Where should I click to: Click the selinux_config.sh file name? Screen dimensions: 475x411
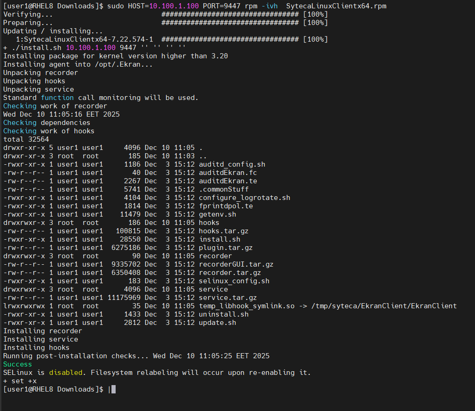(234, 281)
